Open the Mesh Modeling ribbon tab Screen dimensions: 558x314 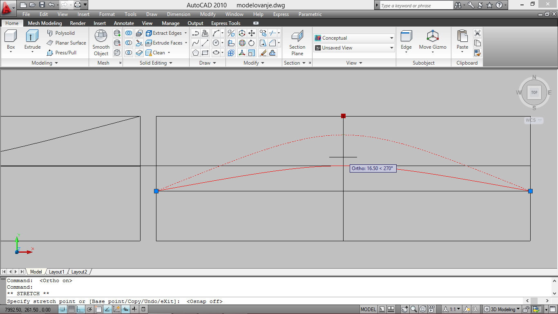point(45,23)
